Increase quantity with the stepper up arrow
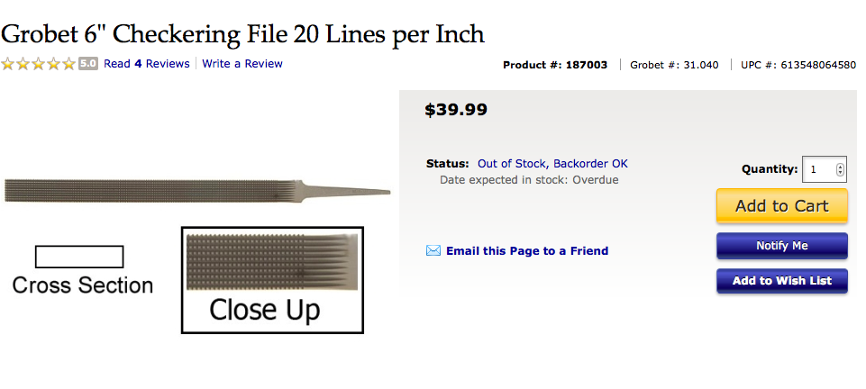Screen dimensions: 866x389 pos(841,166)
